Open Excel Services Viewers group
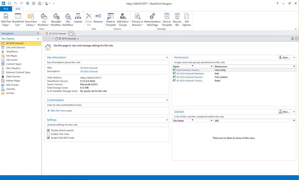 (188, 70)
